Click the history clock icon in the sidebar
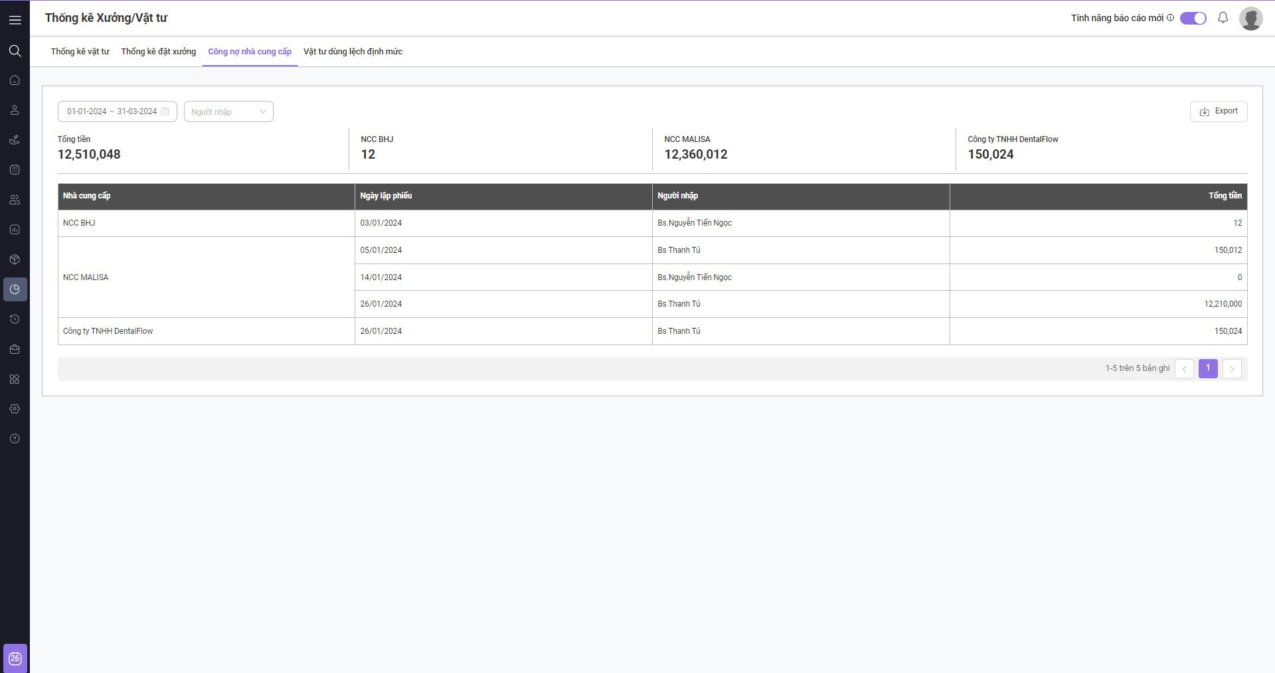Viewport: 1275px width, 673px height. [15, 319]
